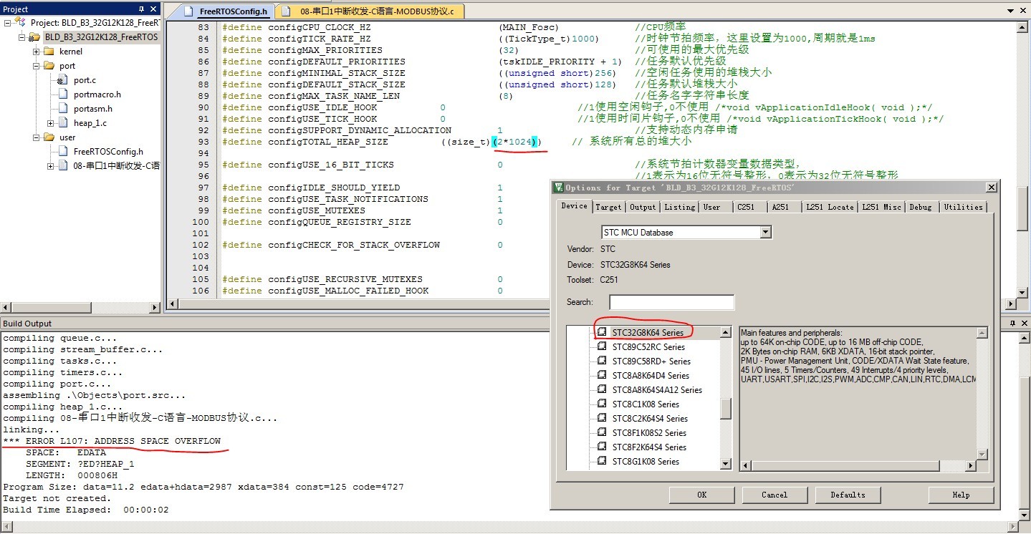Open the L251 Misc tab
This screenshot has width=1031, height=534.
point(881,207)
